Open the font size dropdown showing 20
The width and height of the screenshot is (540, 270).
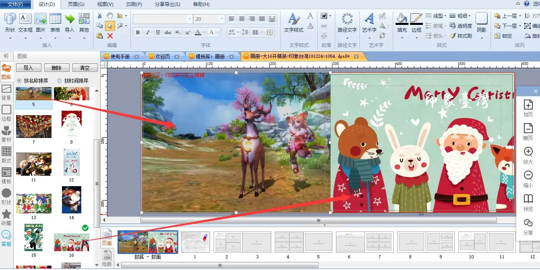(x=222, y=19)
